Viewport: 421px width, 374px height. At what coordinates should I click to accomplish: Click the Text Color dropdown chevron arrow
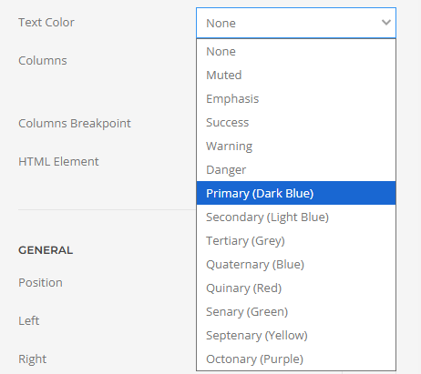pyautogui.click(x=386, y=23)
